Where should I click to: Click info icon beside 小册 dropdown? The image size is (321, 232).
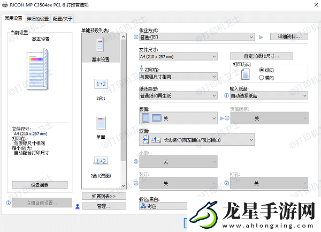click(x=136, y=161)
